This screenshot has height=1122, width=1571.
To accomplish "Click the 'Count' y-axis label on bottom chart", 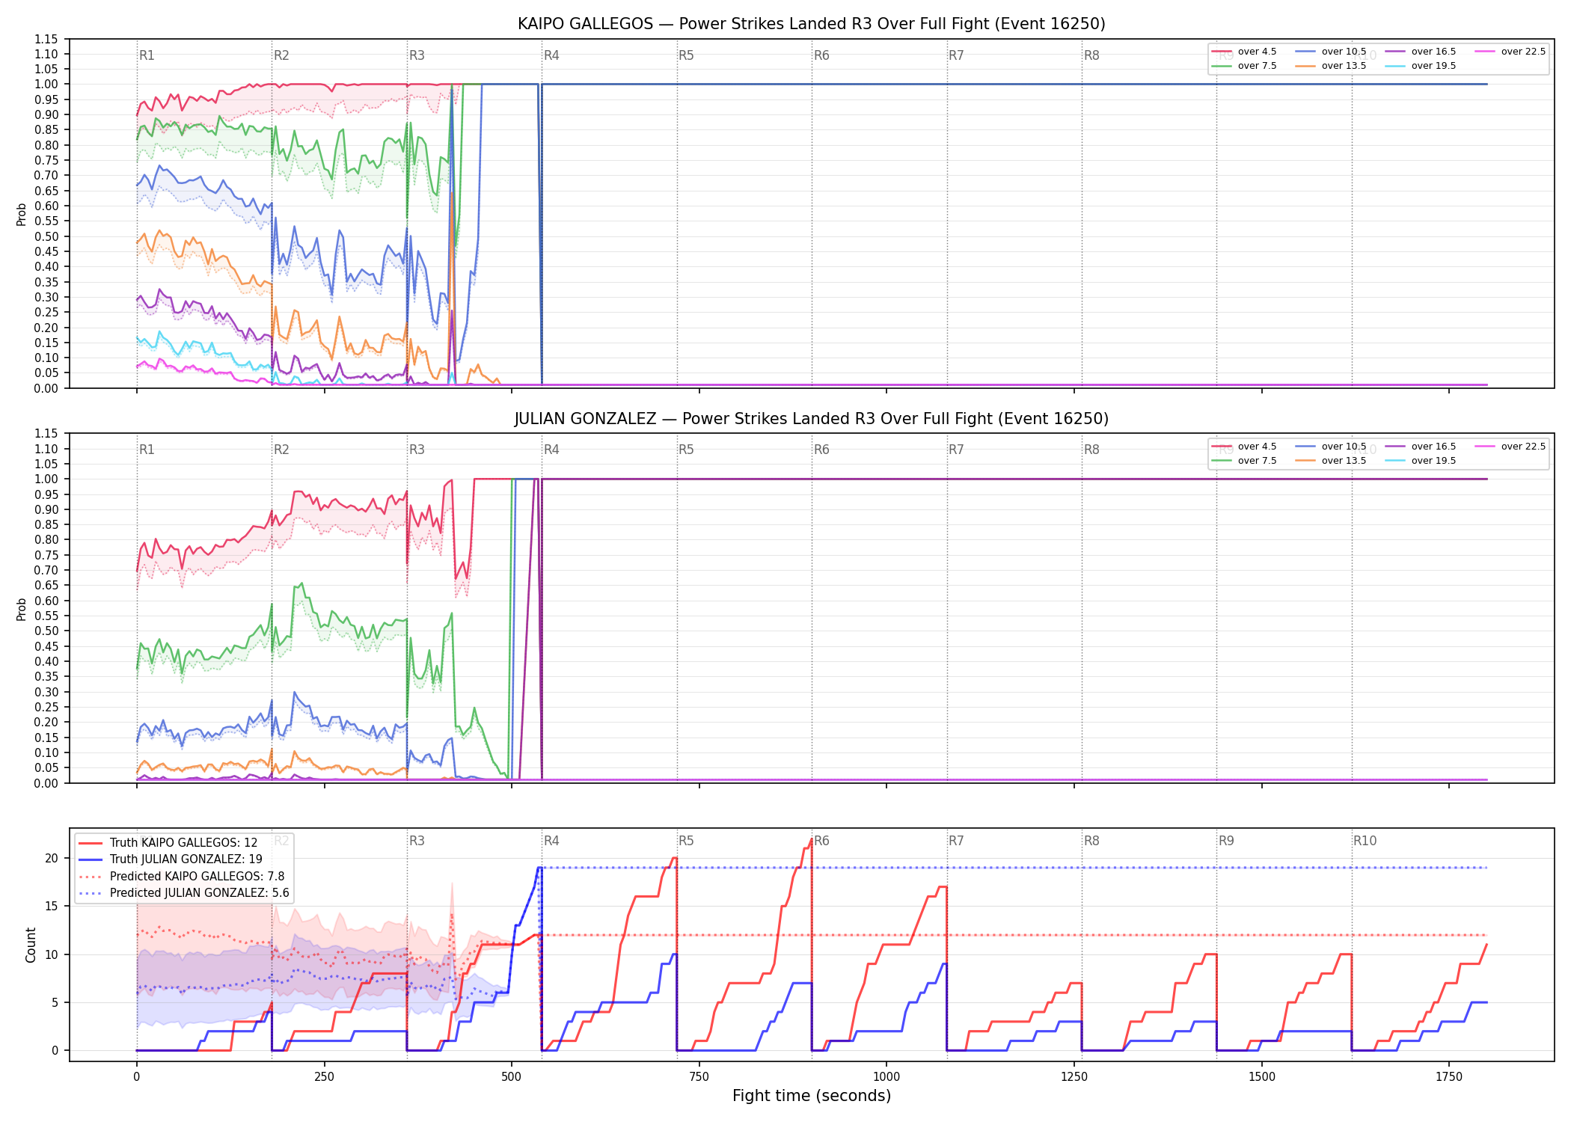I will tap(31, 945).
